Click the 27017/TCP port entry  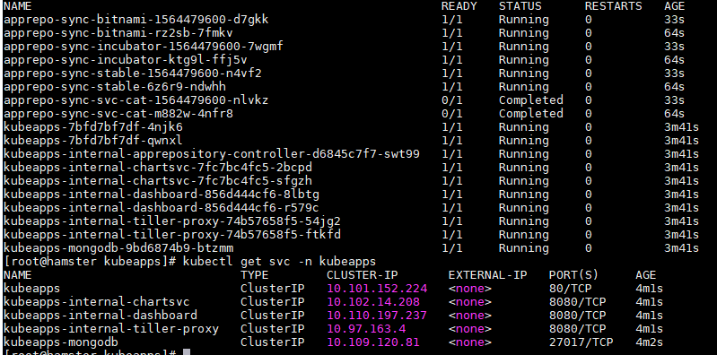click(x=581, y=342)
